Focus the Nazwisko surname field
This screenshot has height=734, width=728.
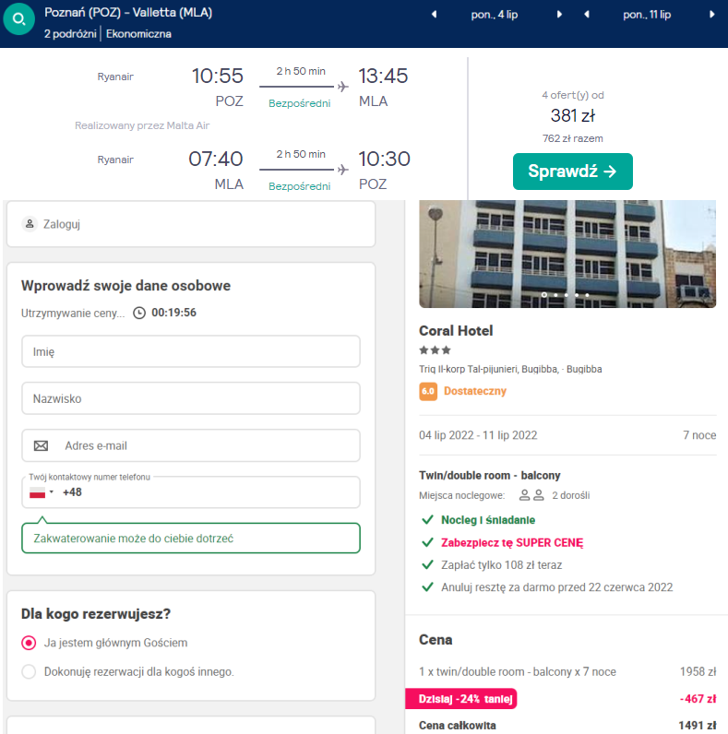click(190, 399)
